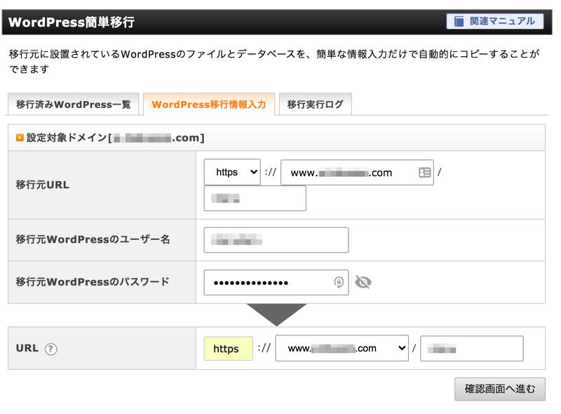Viewport: 561px width, 414px height.
Task: Select the WordPress移行情報入力 tab
Action: 209,105
